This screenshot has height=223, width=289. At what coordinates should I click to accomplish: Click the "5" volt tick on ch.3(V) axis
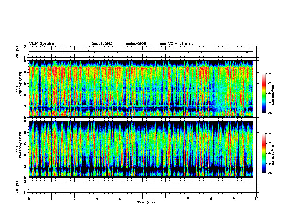click(25, 181)
